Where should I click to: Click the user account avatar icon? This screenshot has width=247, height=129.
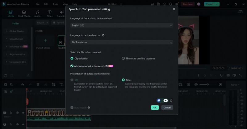click(x=199, y=4)
